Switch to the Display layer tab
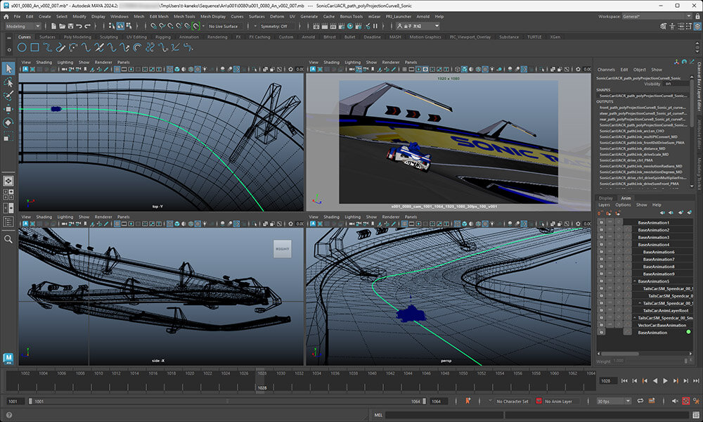The width and height of the screenshot is (703, 422). coord(605,198)
